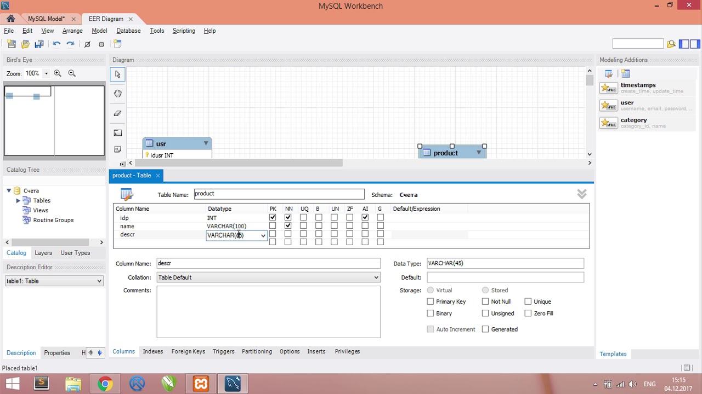Enable the Not Null checkbox

tap(485, 302)
